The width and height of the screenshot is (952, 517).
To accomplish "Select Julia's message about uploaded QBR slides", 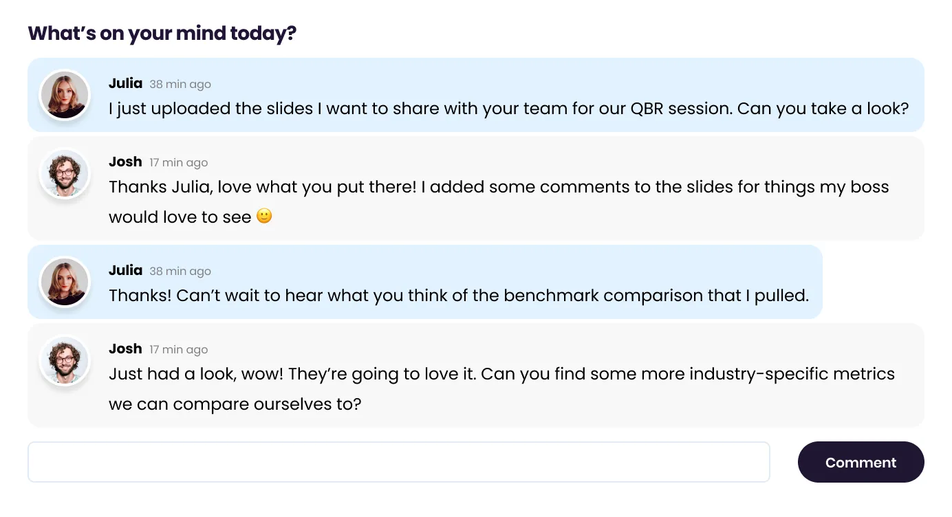I will [x=508, y=109].
